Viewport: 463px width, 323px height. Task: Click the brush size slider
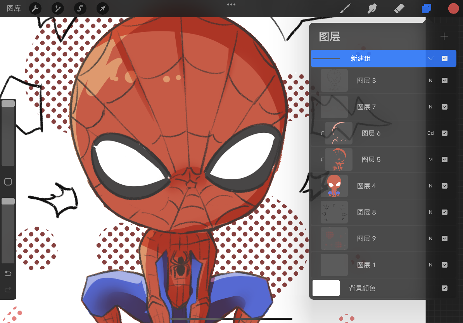click(x=8, y=133)
